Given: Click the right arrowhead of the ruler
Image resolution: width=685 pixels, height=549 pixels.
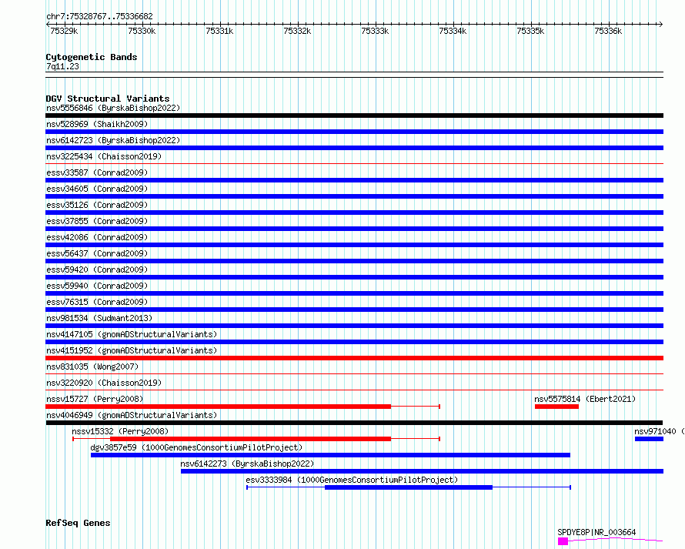Looking at the screenshot, I should coord(661,24).
